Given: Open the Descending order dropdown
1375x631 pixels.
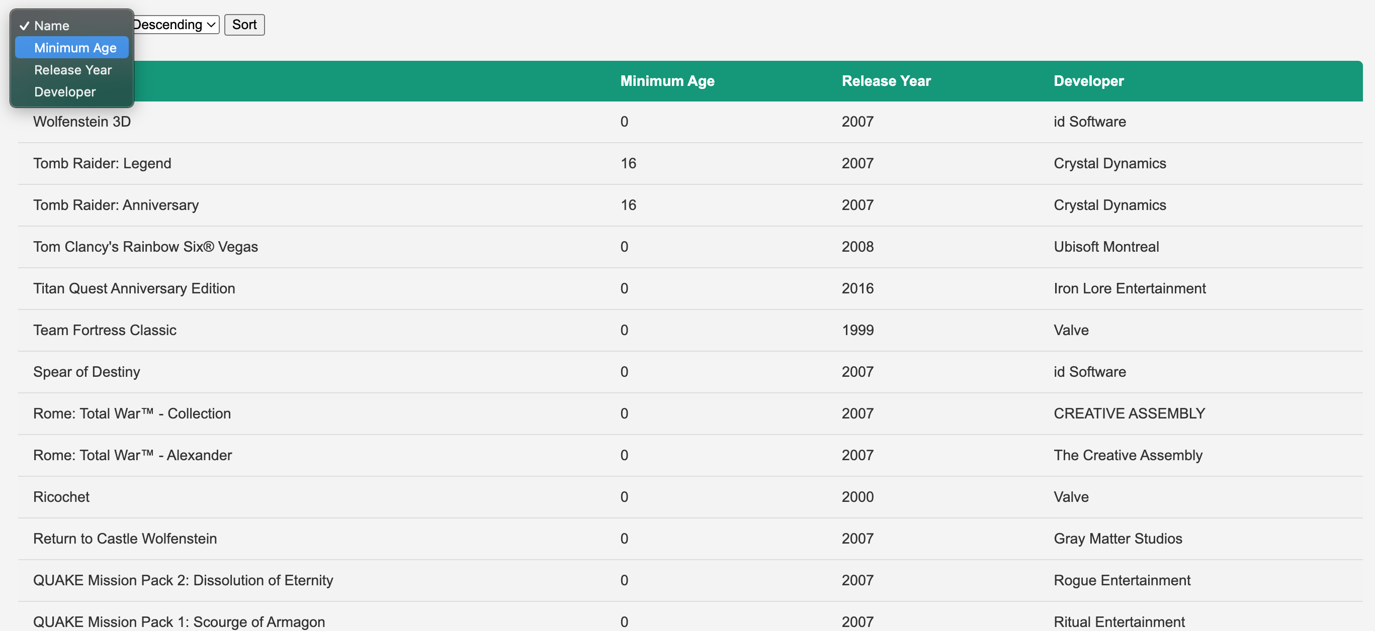Looking at the screenshot, I should pos(176,25).
